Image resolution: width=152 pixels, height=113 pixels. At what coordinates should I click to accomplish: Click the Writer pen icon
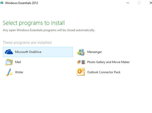(9, 72)
